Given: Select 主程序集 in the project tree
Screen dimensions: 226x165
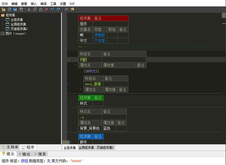Looking at the screenshot, I should click(17, 20).
